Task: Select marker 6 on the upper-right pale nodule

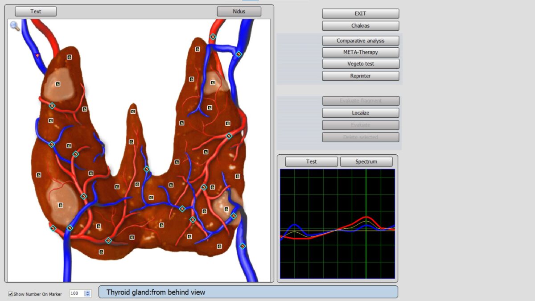Action: coord(213,82)
